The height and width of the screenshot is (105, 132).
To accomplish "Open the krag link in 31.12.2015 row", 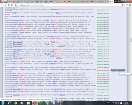I will coord(15,26).
